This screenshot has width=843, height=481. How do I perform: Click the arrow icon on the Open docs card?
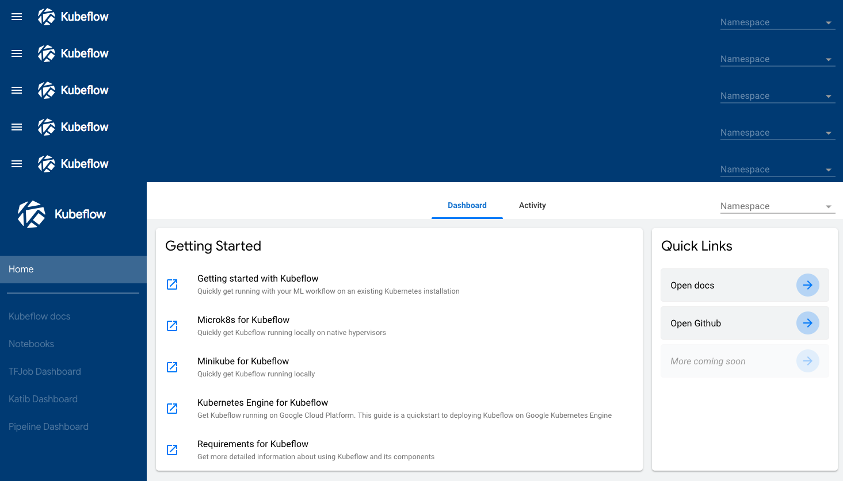click(x=807, y=285)
